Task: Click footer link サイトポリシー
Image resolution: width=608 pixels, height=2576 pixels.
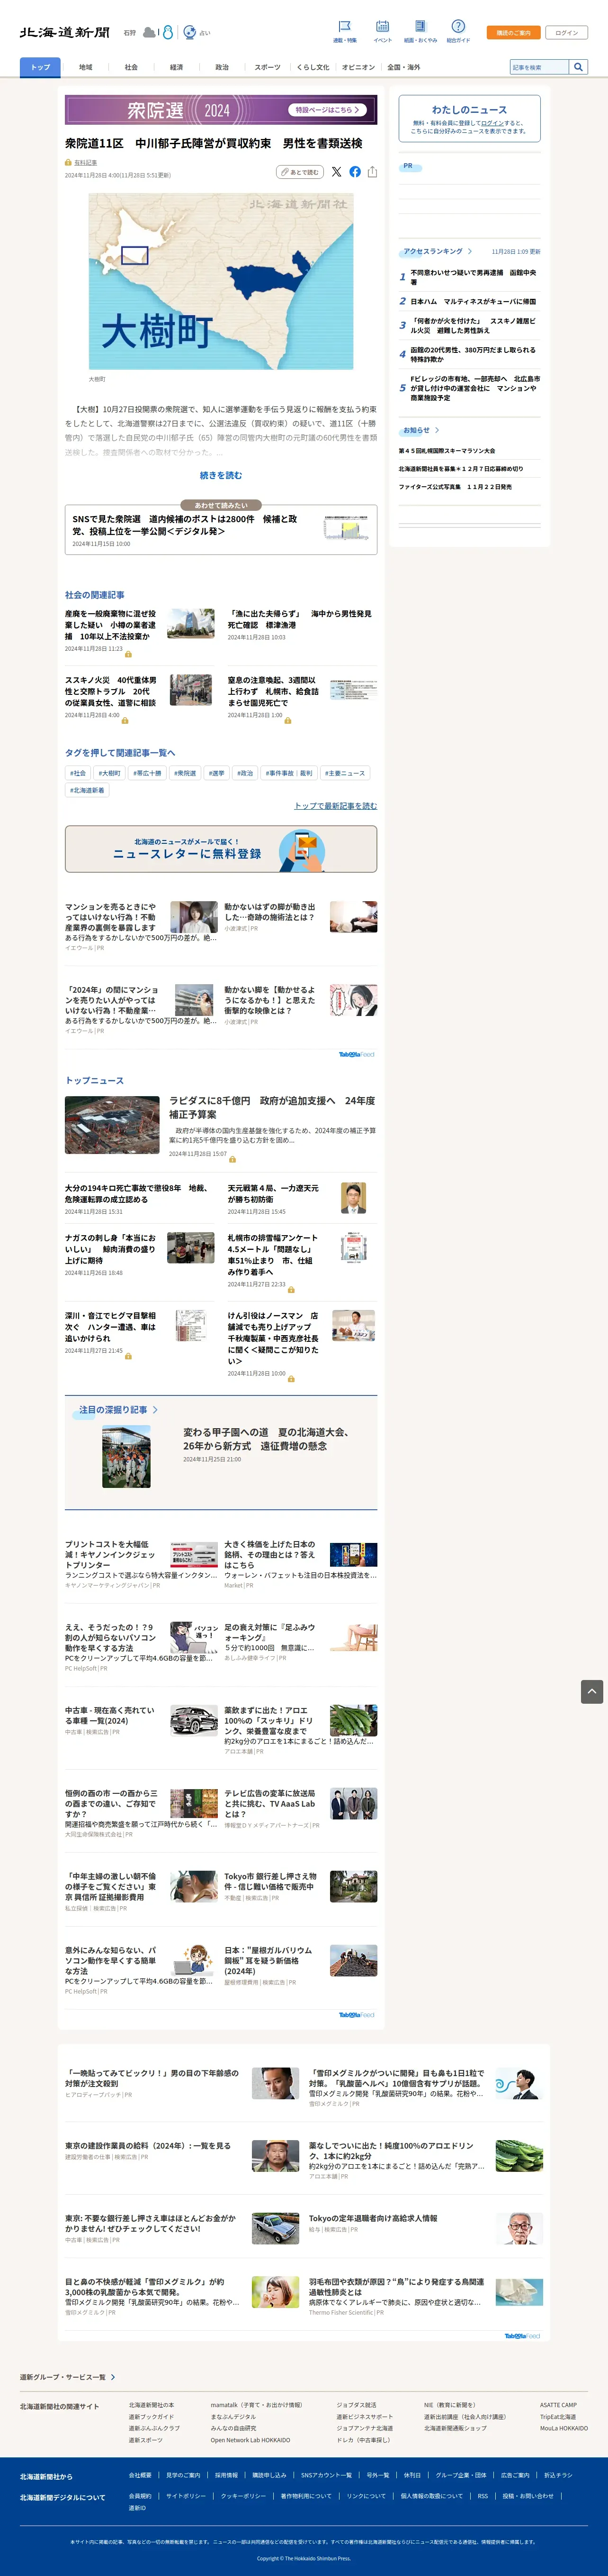Action: pyautogui.click(x=186, y=2495)
